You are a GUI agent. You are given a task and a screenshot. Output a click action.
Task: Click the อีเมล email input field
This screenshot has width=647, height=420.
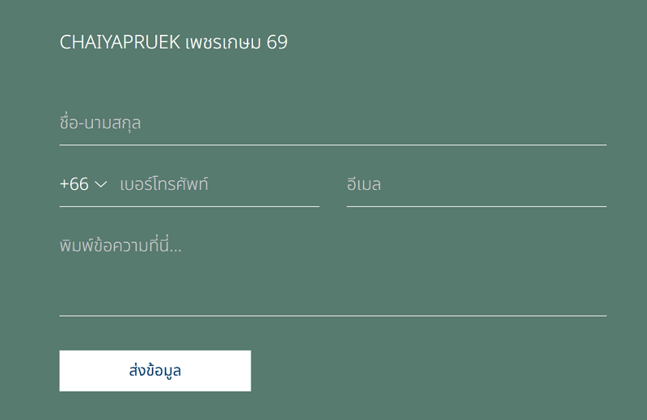476,184
